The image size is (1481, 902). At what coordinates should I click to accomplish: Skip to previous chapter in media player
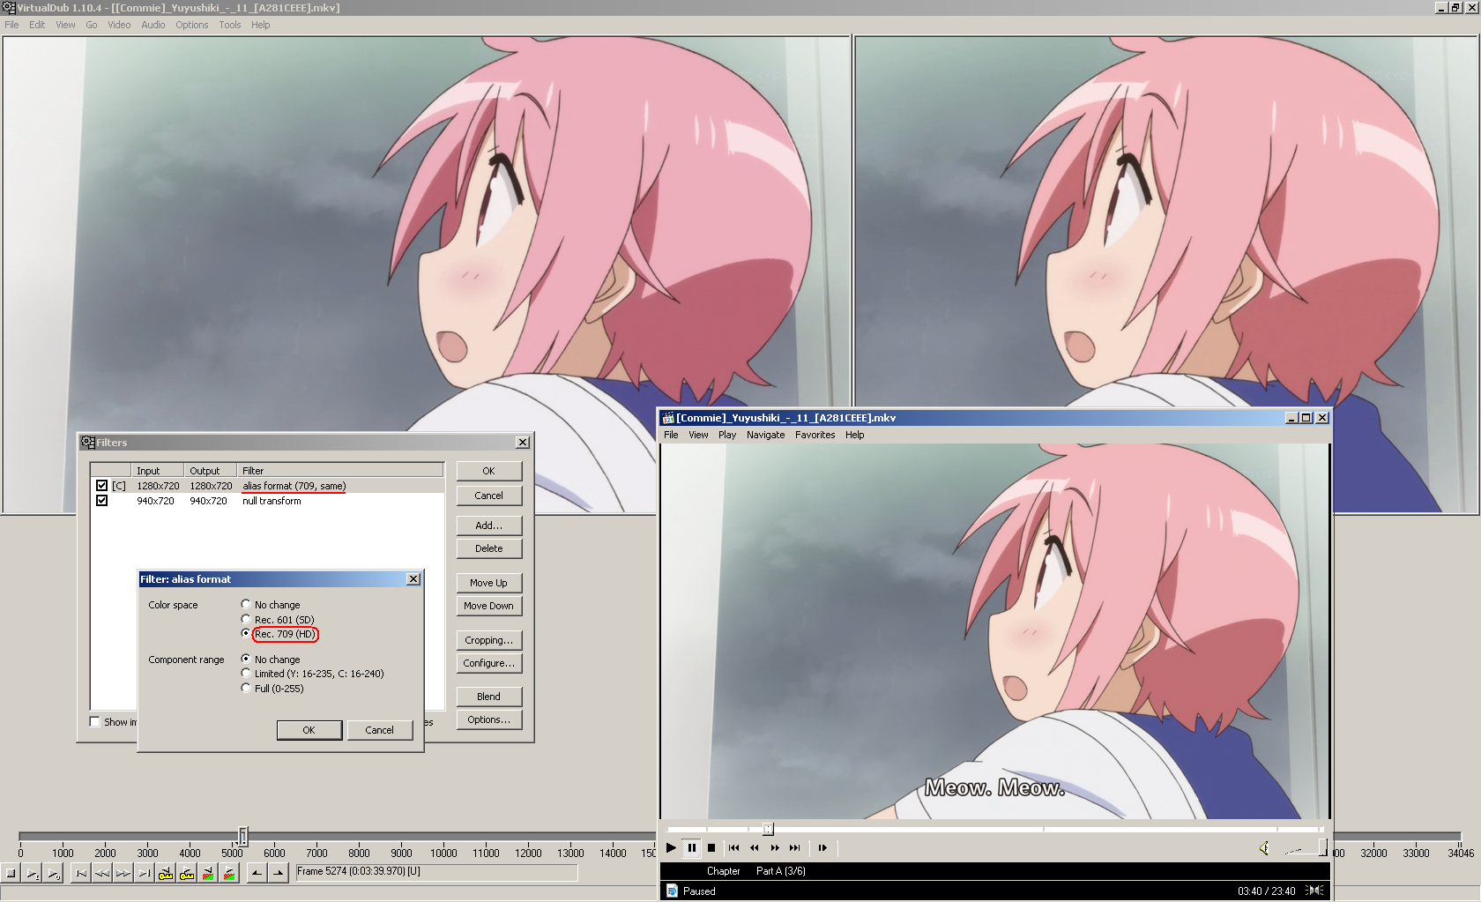(x=734, y=848)
